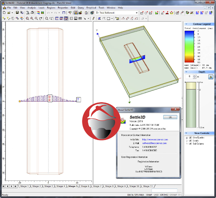Click the grid table icon

tap(80, 19)
